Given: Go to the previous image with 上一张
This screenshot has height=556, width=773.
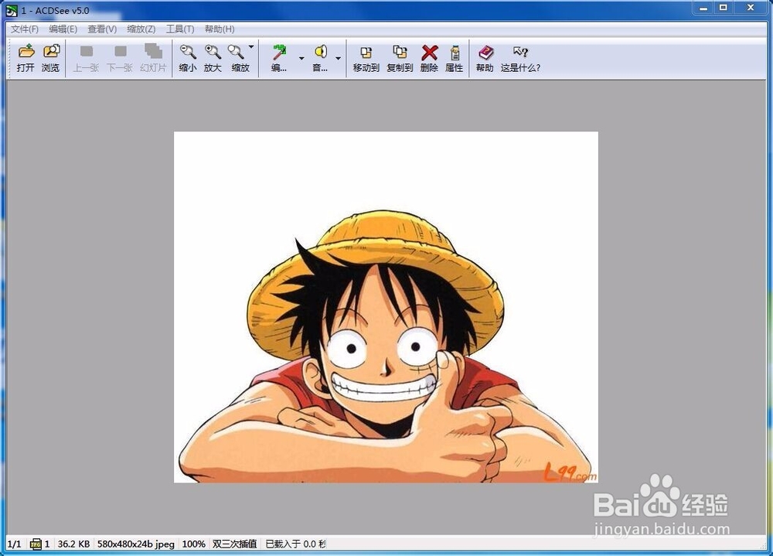Looking at the screenshot, I should coord(87,51).
